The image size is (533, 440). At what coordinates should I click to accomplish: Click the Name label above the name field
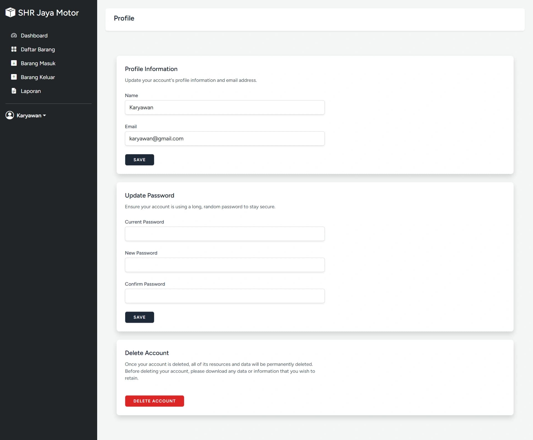pyautogui.click(x=131, y=95)
